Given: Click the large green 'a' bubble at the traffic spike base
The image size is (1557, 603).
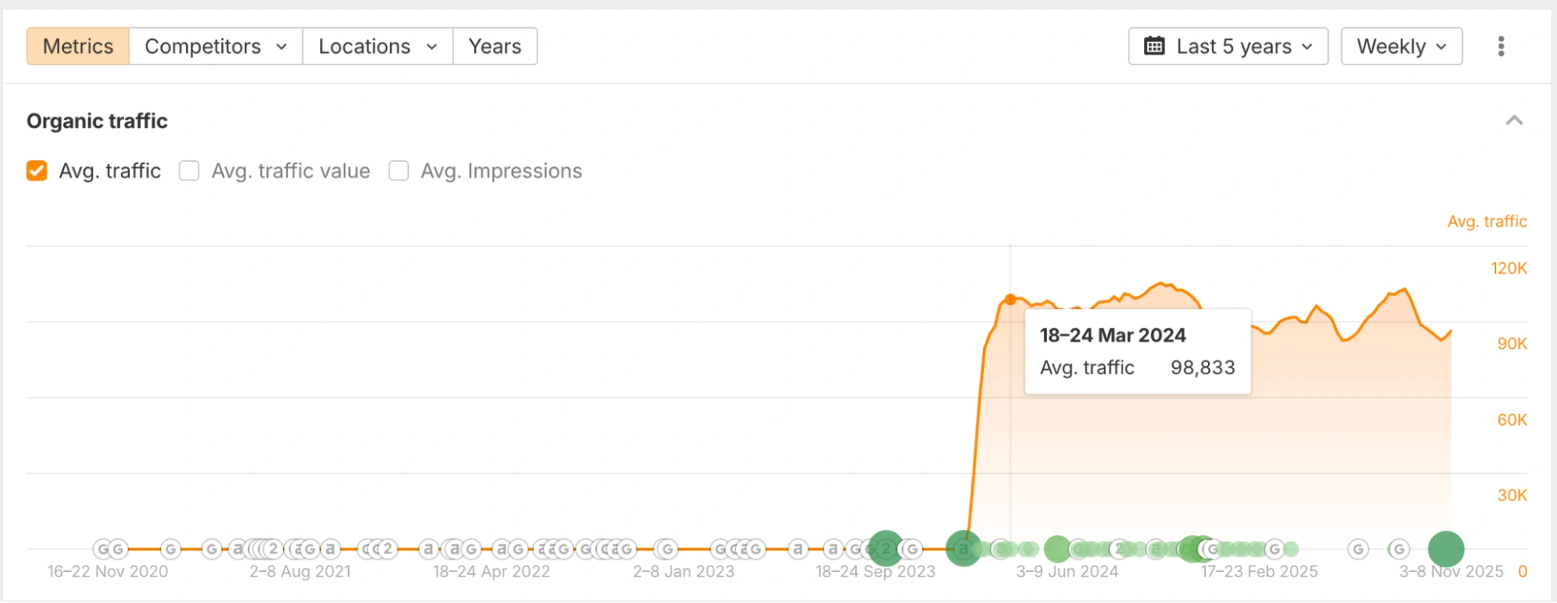Looking at the screenshot, I should point(963,549).
